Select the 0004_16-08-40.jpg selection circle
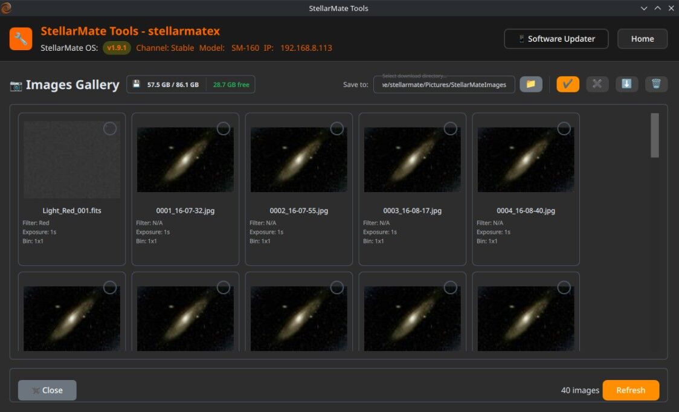The width and height of the screenshot is (679, 412). pyautogui.click(x=564, y=129)
